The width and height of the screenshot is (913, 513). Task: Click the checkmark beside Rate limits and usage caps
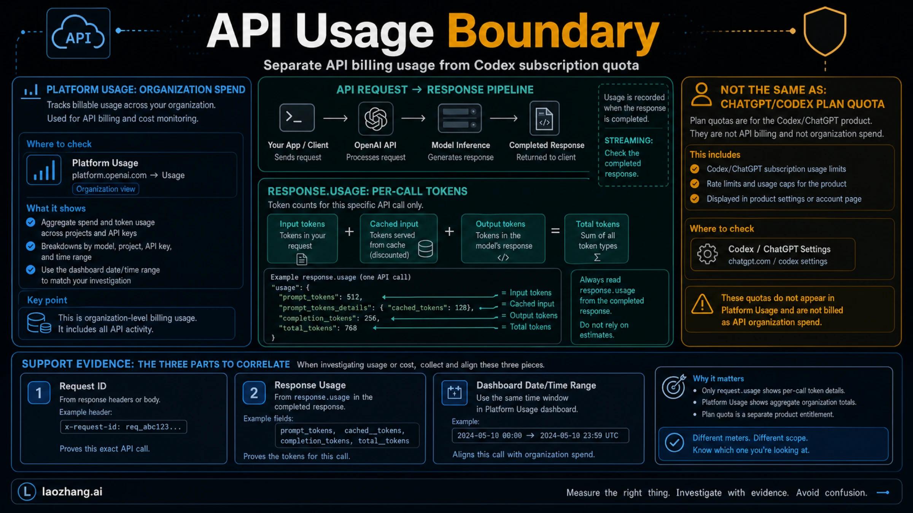pos(695,184)
